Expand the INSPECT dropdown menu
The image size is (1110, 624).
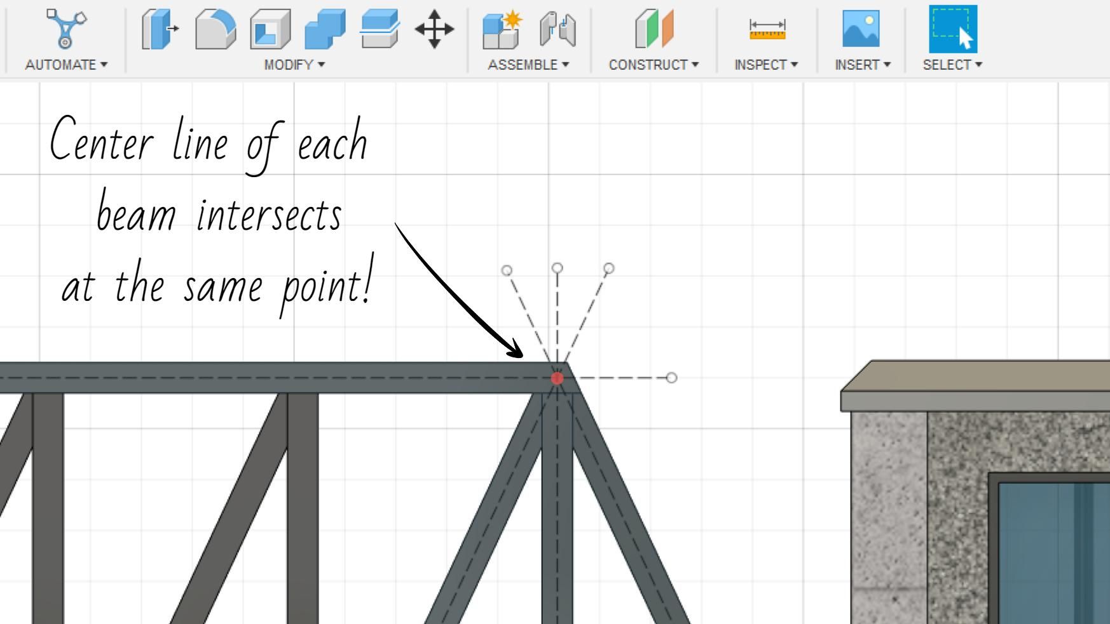coord(765,63)
